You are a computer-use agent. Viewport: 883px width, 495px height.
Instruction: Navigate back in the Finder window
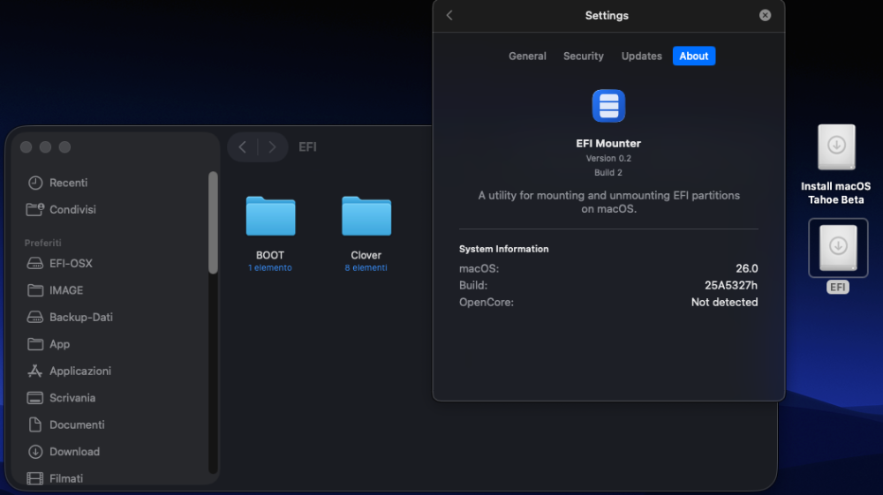243,146
